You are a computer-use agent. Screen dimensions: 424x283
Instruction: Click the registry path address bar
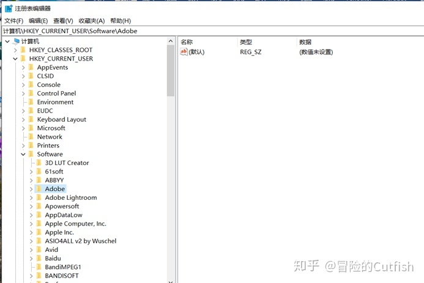(212, 31)
